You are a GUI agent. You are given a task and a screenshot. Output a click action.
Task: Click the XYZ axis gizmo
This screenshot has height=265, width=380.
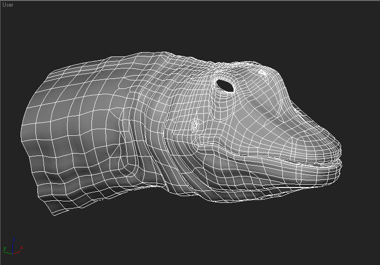tap(13, 246)
